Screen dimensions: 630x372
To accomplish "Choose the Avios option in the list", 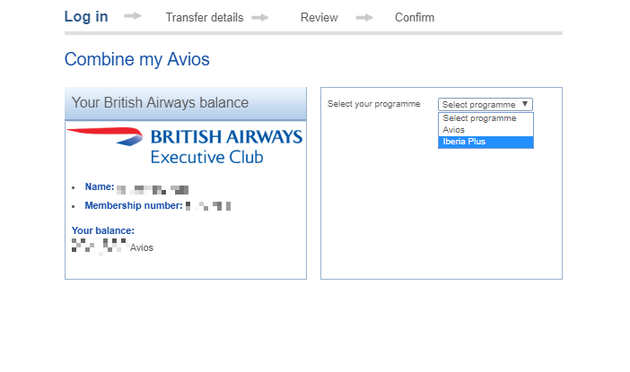I will click(x=486, y=130).
